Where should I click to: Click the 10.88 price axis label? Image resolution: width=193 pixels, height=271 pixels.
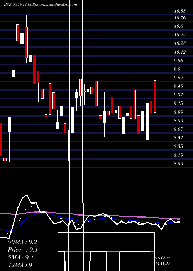pyautogui.click(x=180, y=11)
